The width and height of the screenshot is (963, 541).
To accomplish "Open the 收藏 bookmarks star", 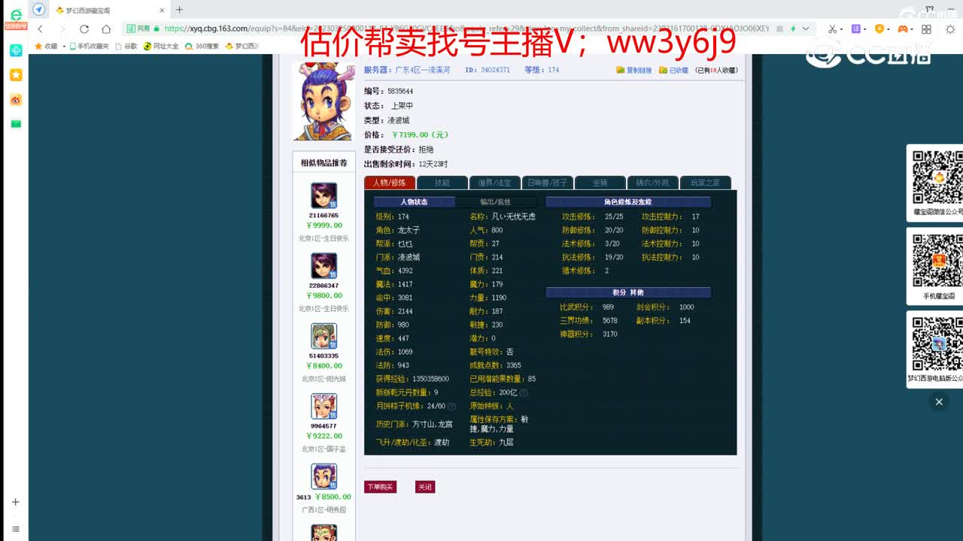I will [x=45, y=46].
